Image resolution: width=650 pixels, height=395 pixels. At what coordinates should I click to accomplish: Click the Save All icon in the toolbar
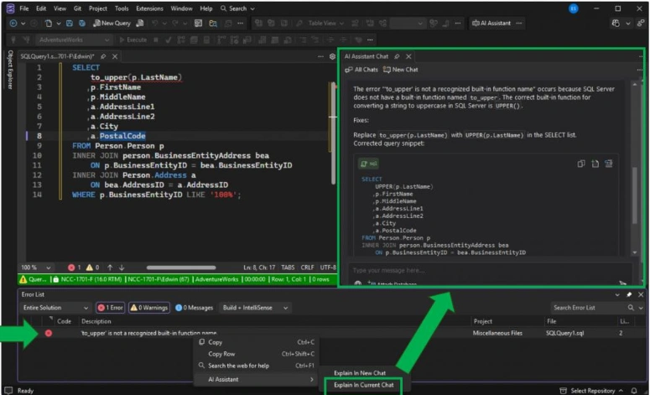click(x=81, y=23)
